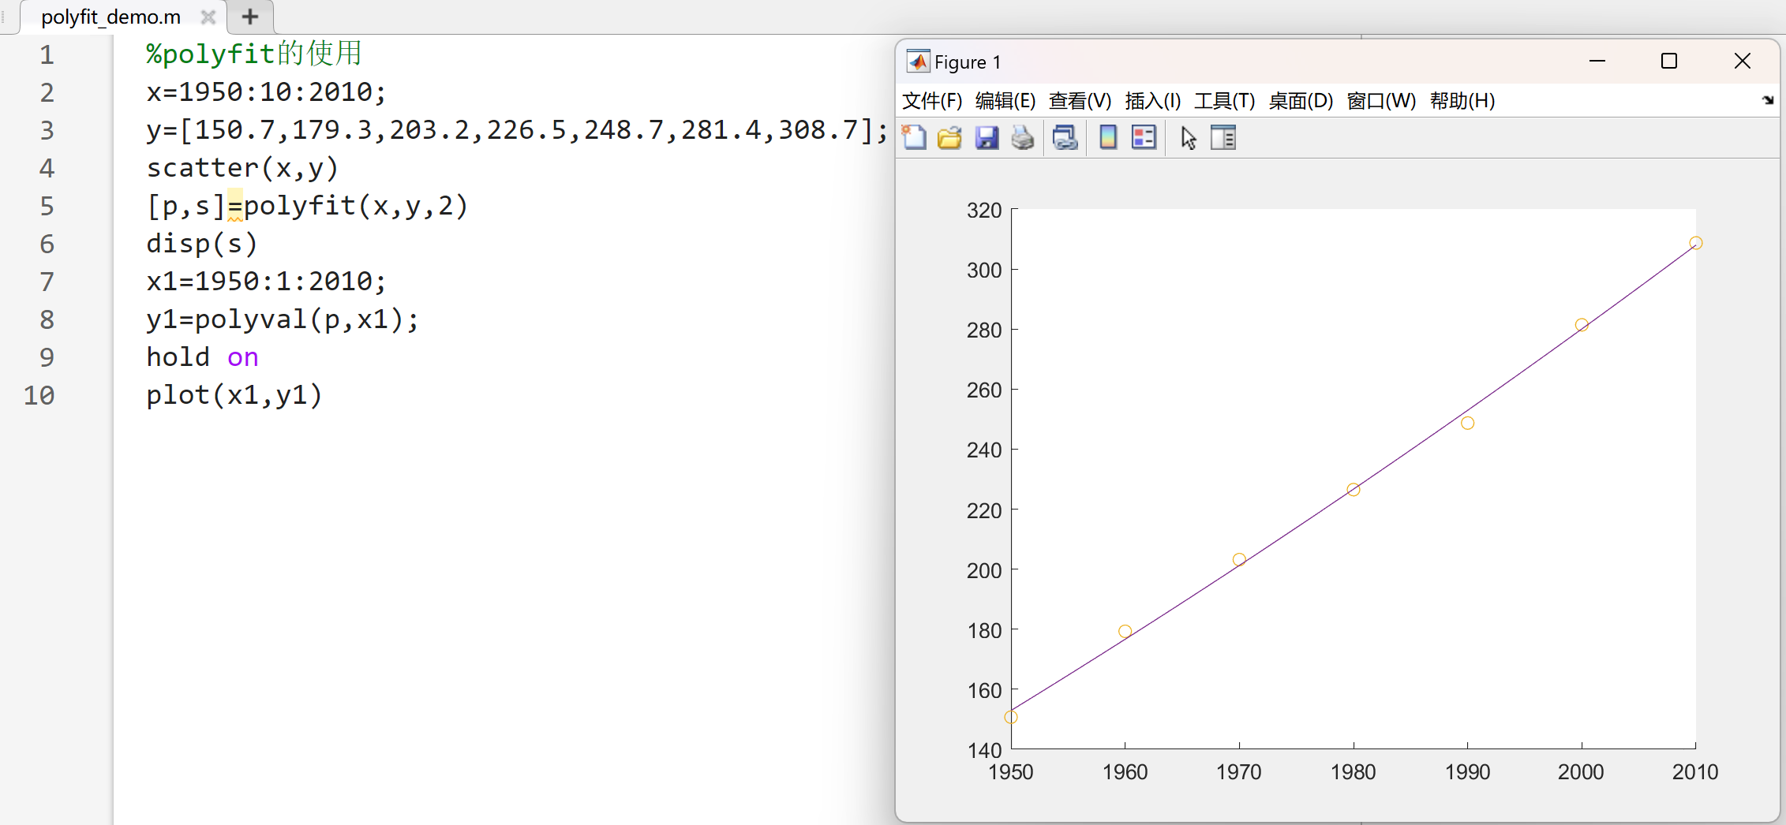Click the Open File folder icon
The height and width of the screenshot is (825, 1786).
949,138
